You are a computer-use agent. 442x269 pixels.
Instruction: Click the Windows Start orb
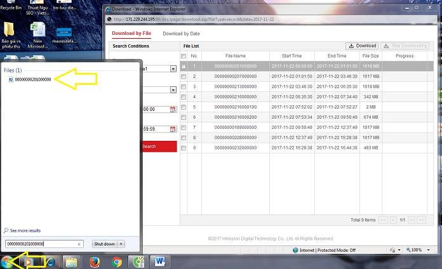(8, 261)
